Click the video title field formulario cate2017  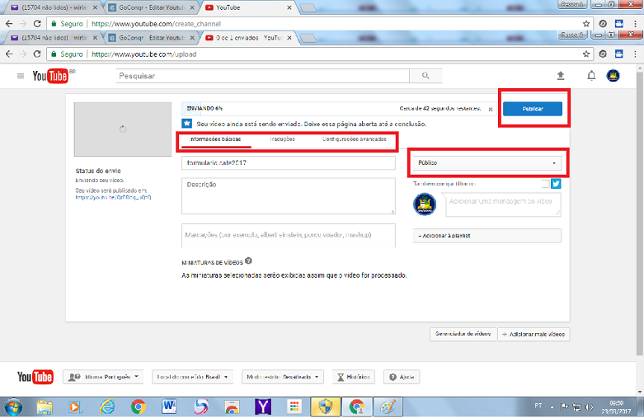[x=289, y=163]
